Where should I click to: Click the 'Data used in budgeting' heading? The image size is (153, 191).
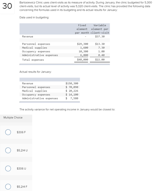34,17
